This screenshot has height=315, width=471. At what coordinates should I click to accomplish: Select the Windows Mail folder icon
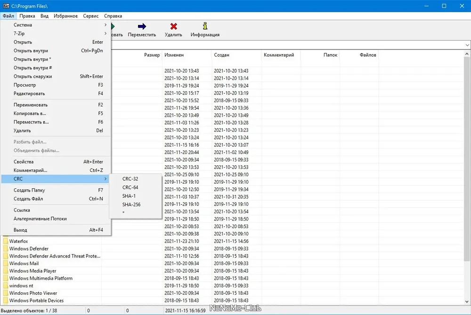point(5,263)
